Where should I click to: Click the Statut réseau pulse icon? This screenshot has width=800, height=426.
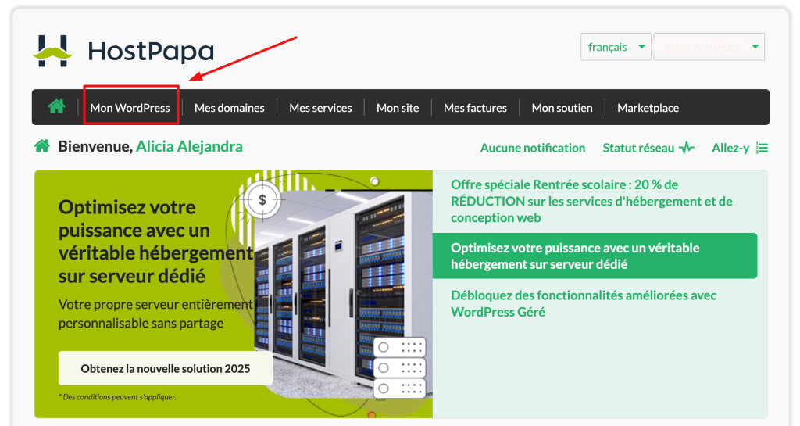point(687,148)
